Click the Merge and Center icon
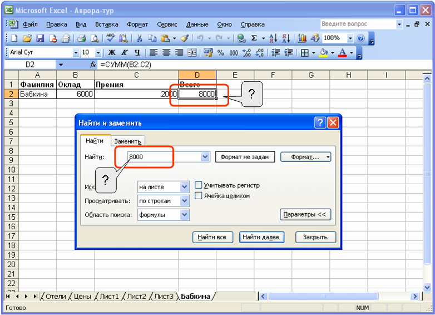 pyautogui.click(x=192, y=53)
